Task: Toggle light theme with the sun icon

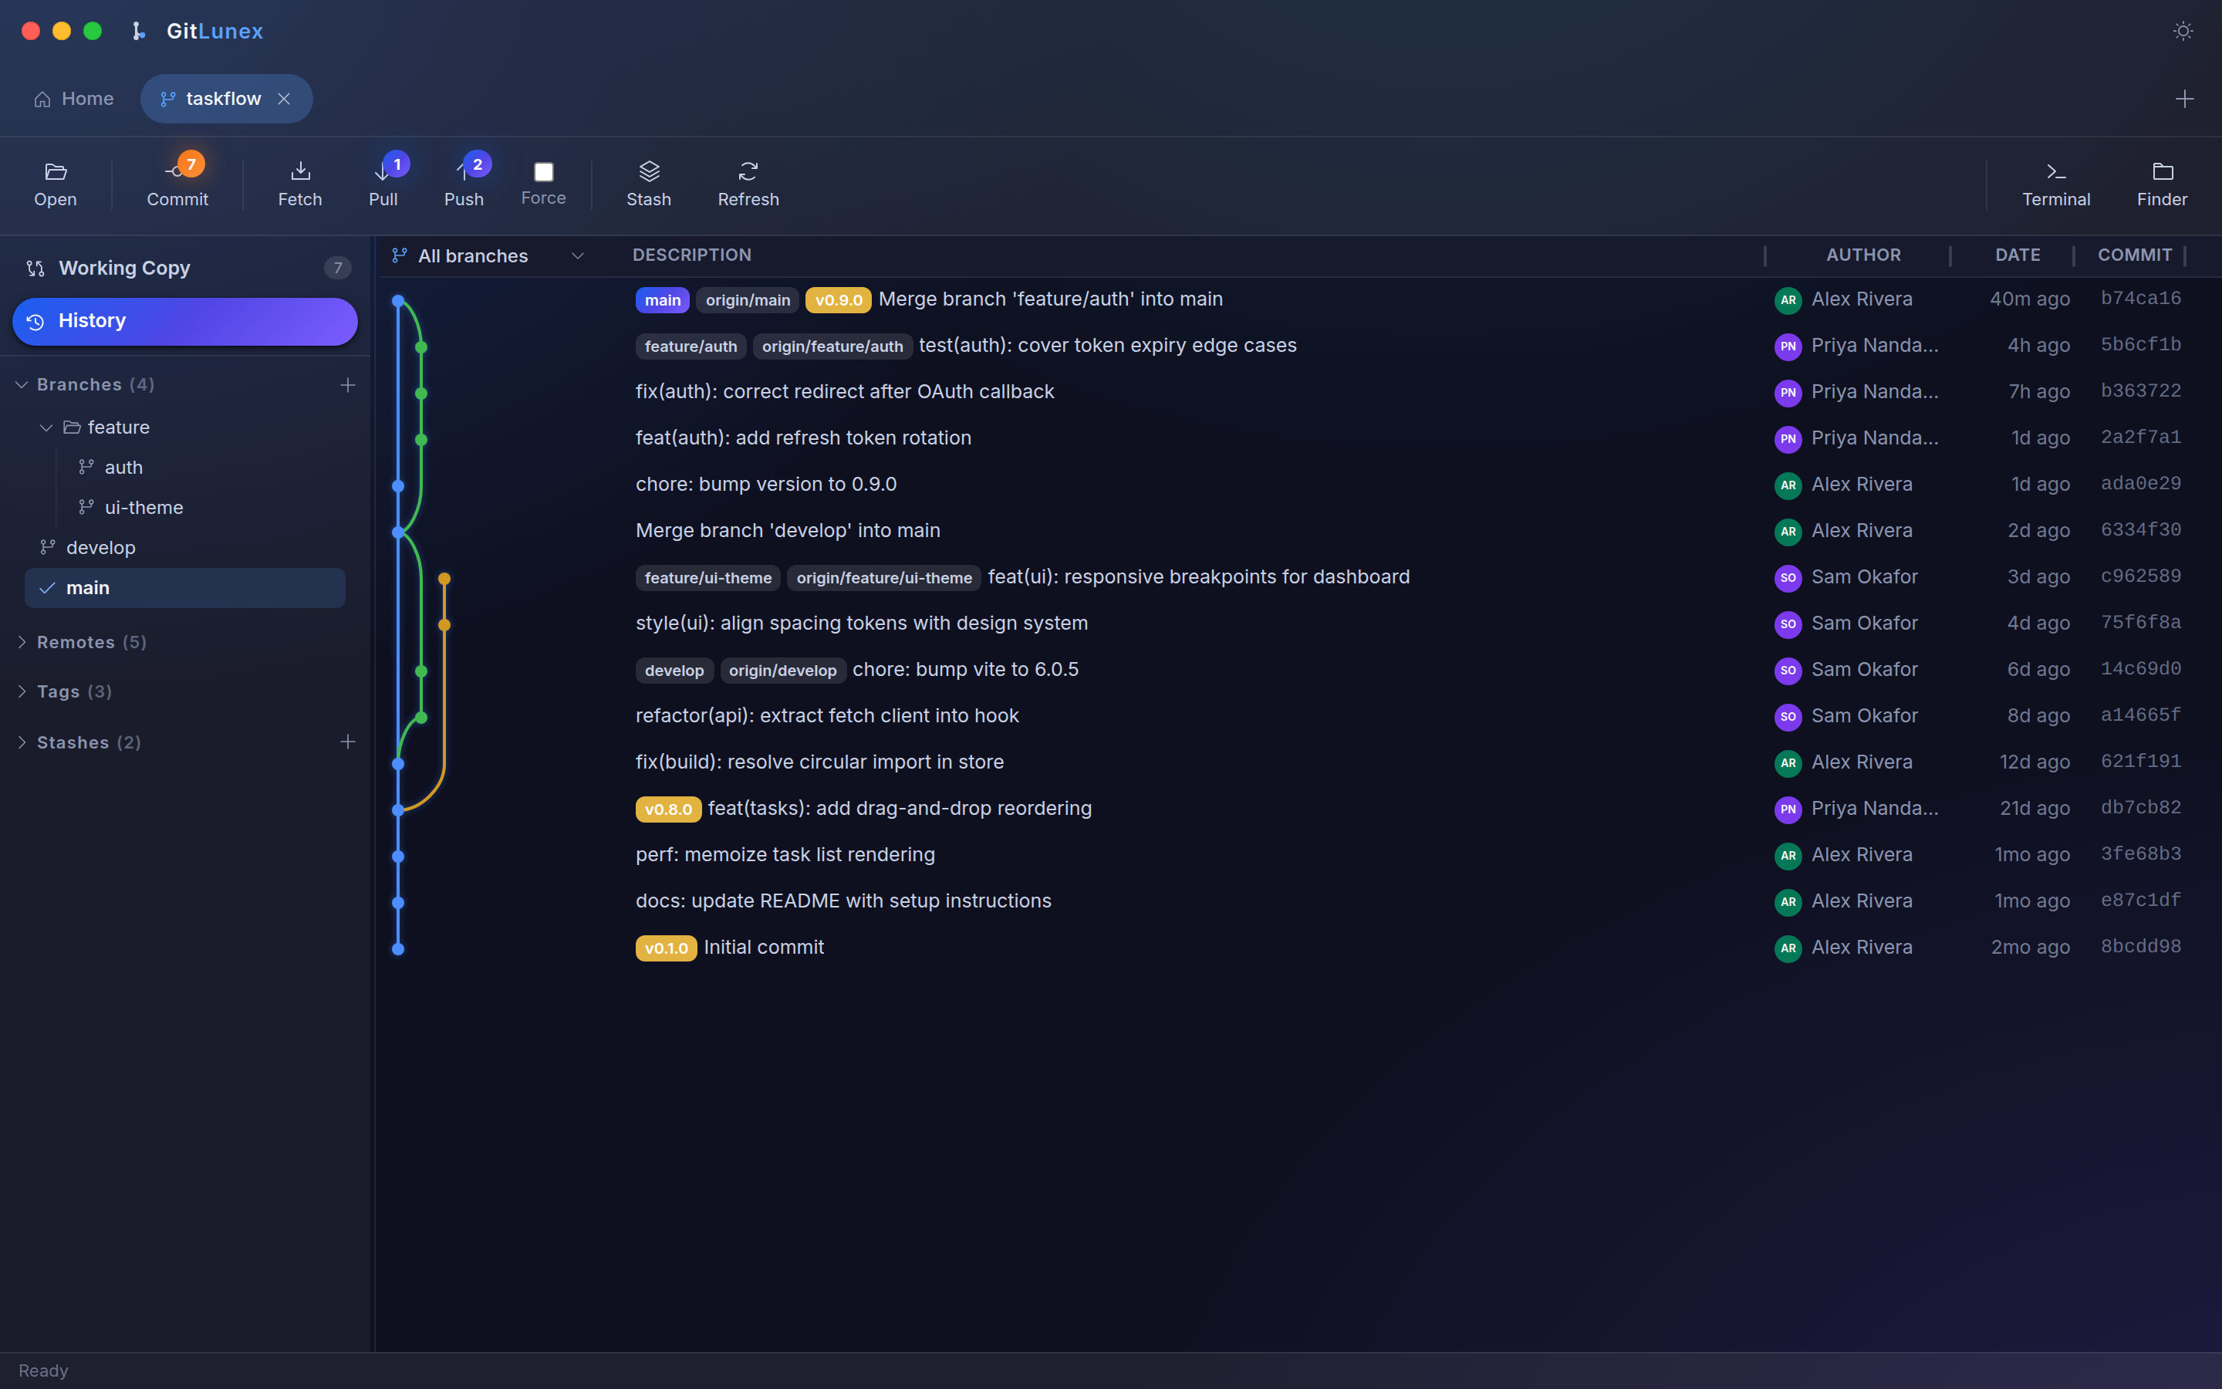Action: [x=2183, y=31]
